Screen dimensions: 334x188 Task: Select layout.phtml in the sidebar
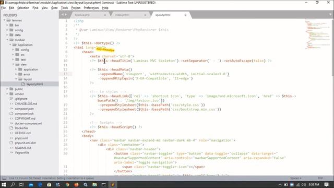pos(29,84)
